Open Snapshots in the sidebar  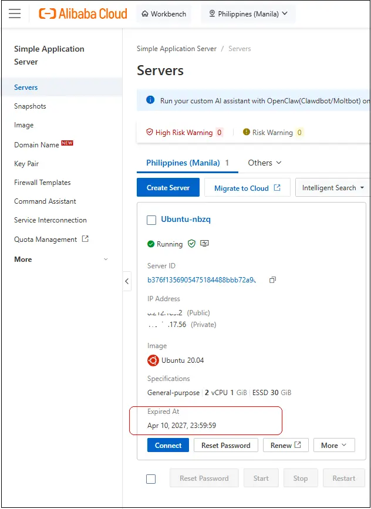coord(30,106)
